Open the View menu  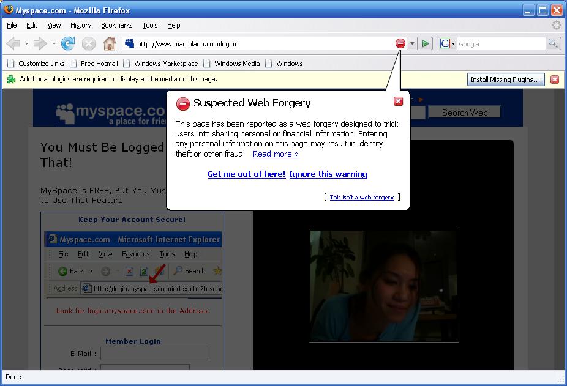coord(54,25)
